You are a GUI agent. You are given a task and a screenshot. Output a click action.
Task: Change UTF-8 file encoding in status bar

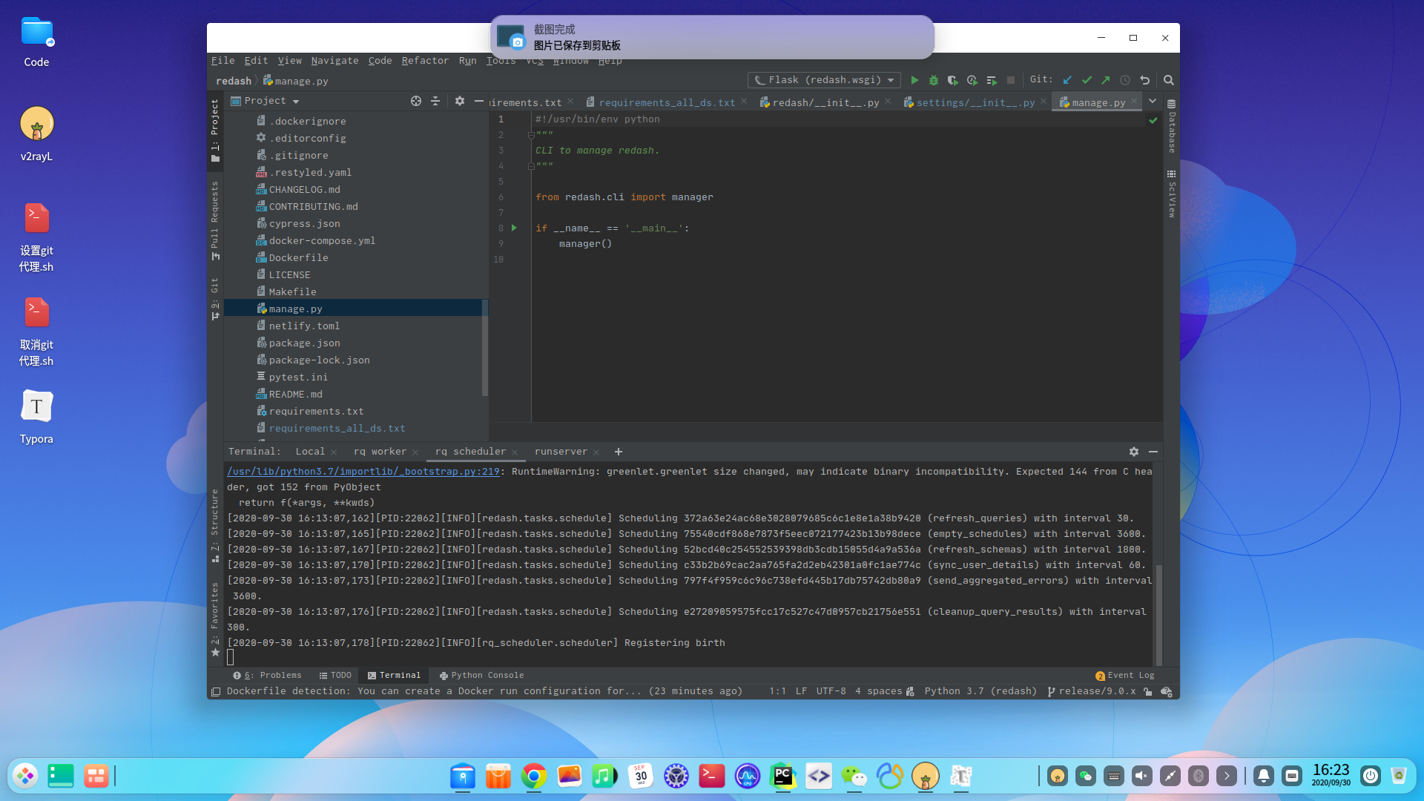[831, 691]
